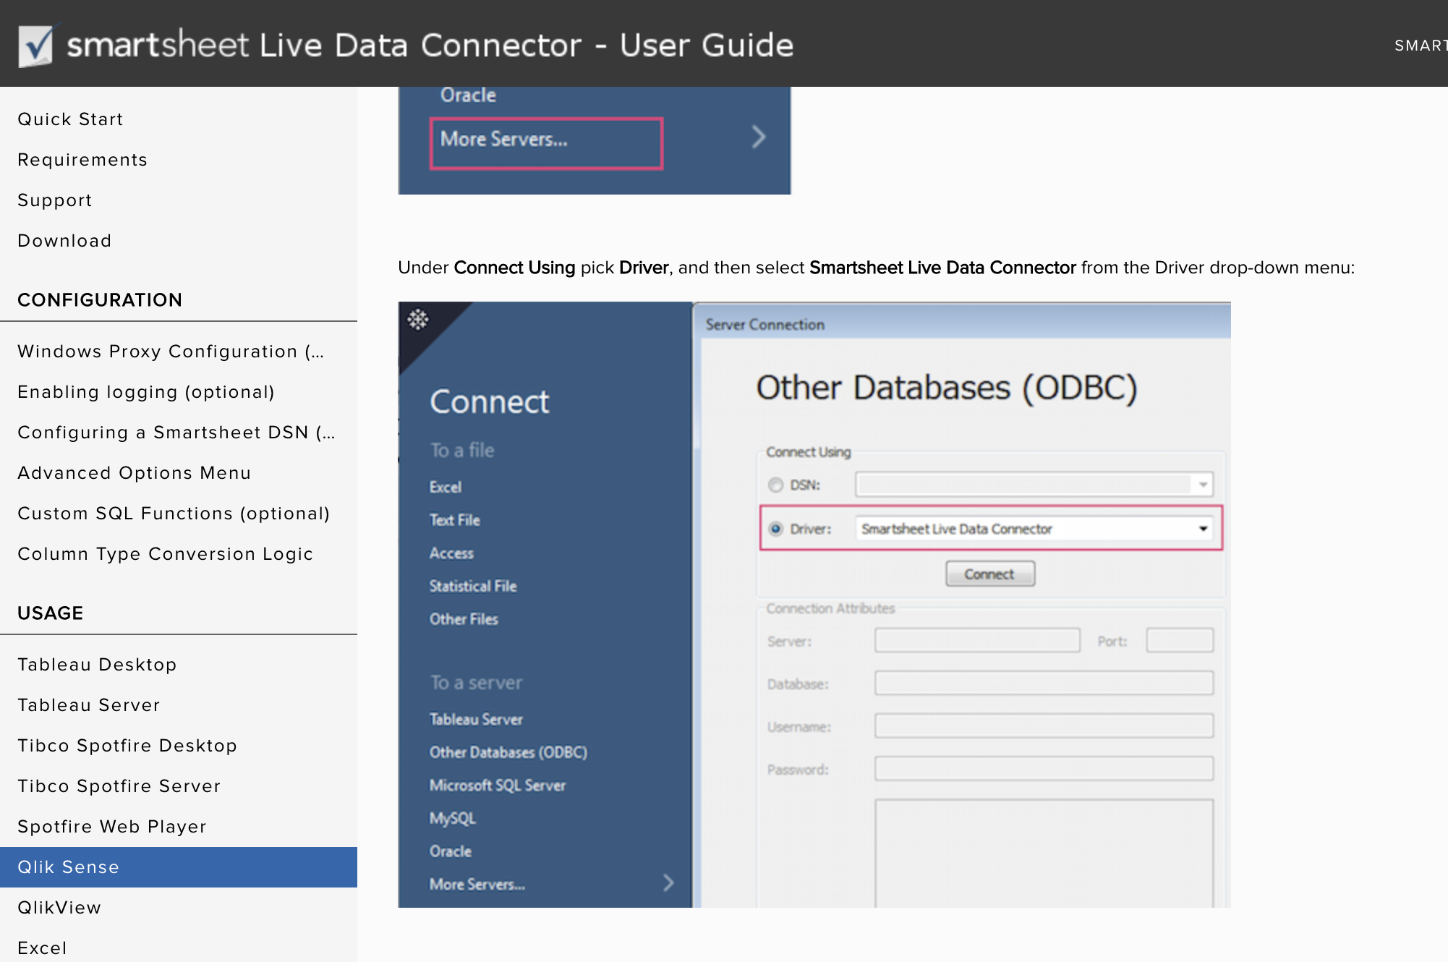Click the Tableau snowflake icon
The width and height of the screenshot is (1448, 962).
[417, 320]
